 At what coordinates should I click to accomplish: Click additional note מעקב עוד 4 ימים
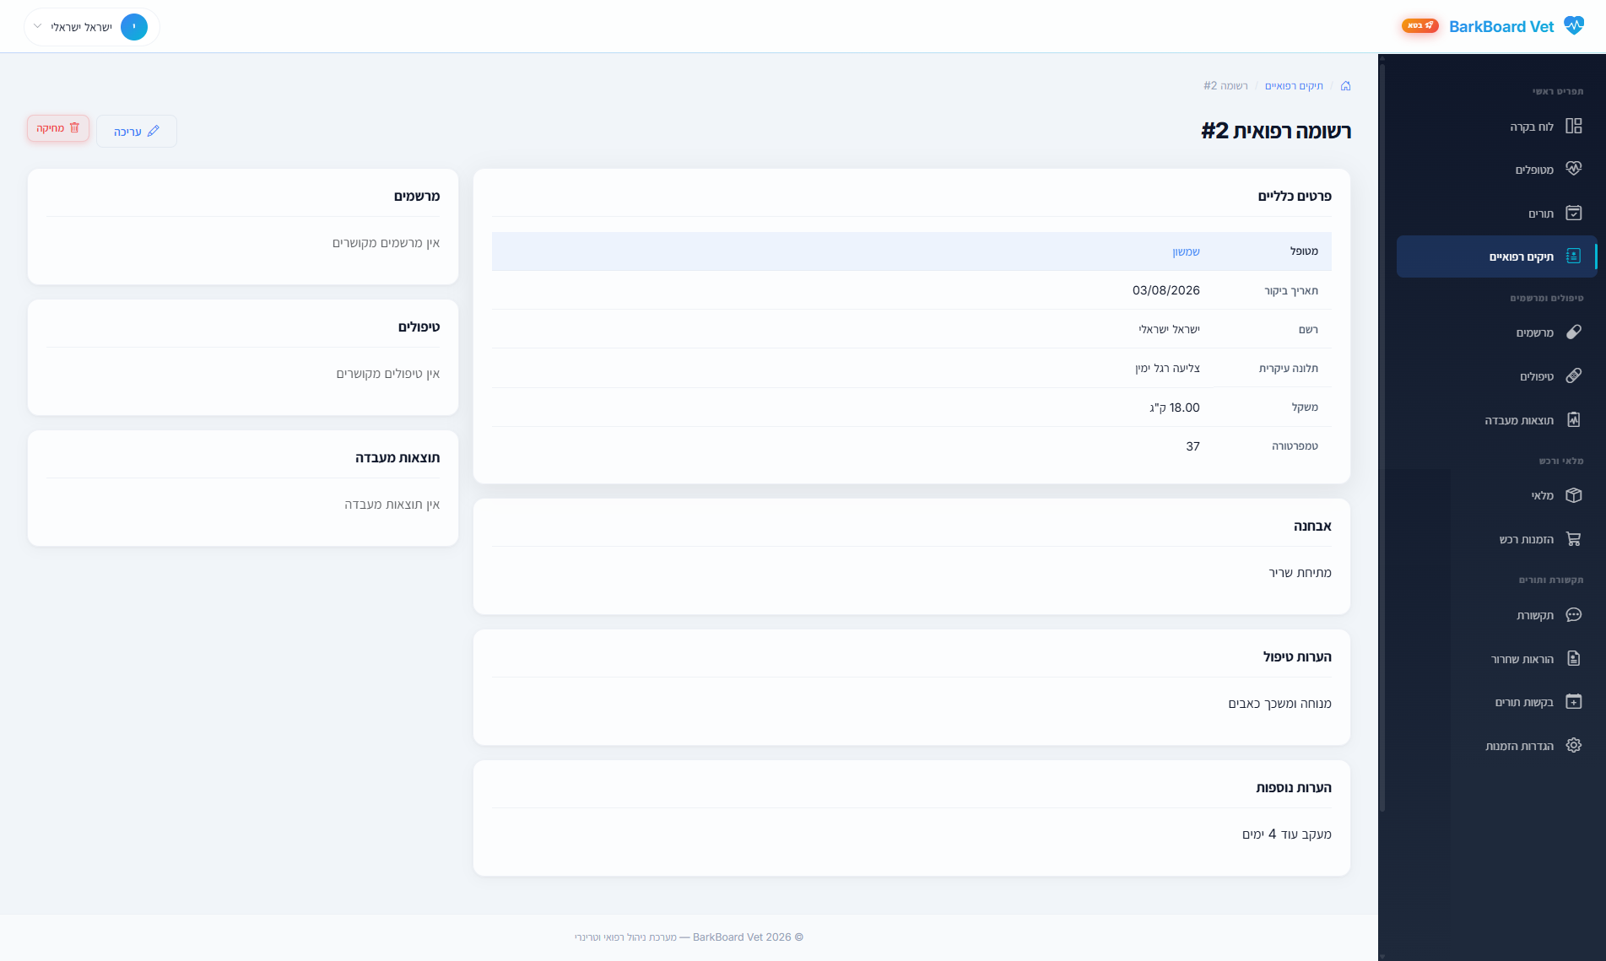pos(1286,834)
